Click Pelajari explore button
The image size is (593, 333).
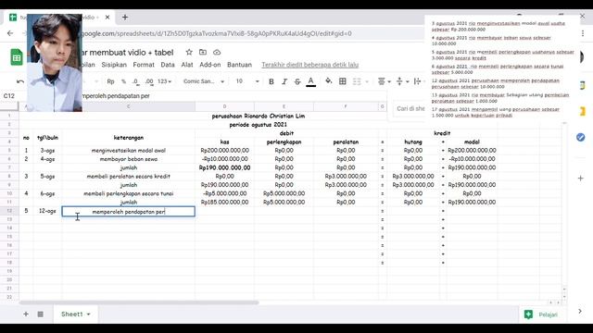point(541,314)
